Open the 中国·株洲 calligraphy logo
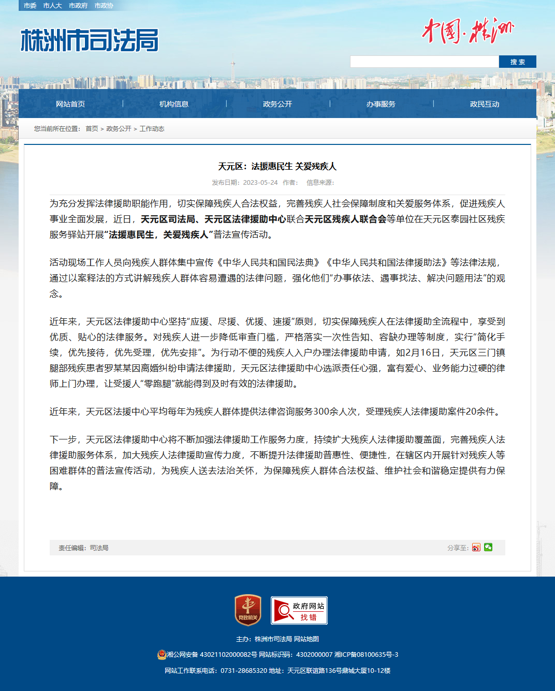Image resolution: width=555 pixels, height=691 pixels. click(x=468, y=31)
